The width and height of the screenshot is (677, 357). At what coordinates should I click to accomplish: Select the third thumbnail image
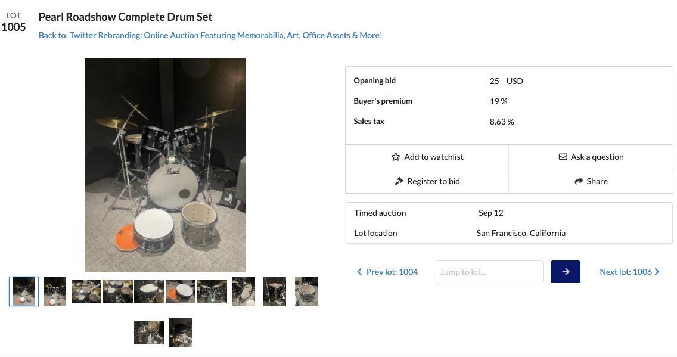(x=86, y=291)
